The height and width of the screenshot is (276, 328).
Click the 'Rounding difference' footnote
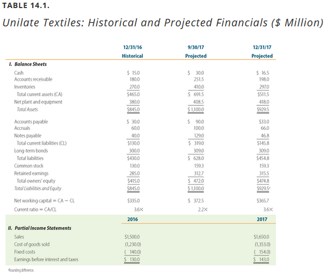(21, 270)
